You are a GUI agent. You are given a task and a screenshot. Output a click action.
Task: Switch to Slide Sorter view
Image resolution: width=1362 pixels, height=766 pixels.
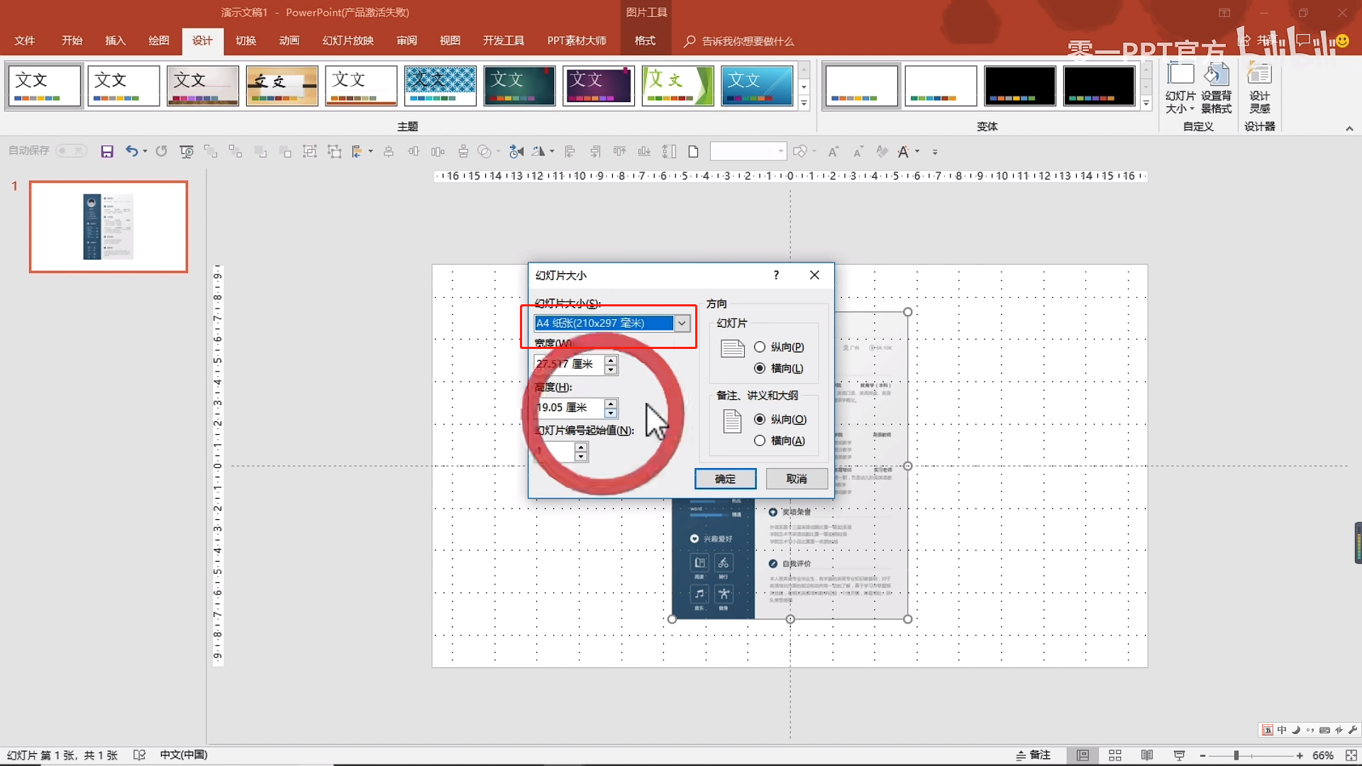coord(1115,755)
